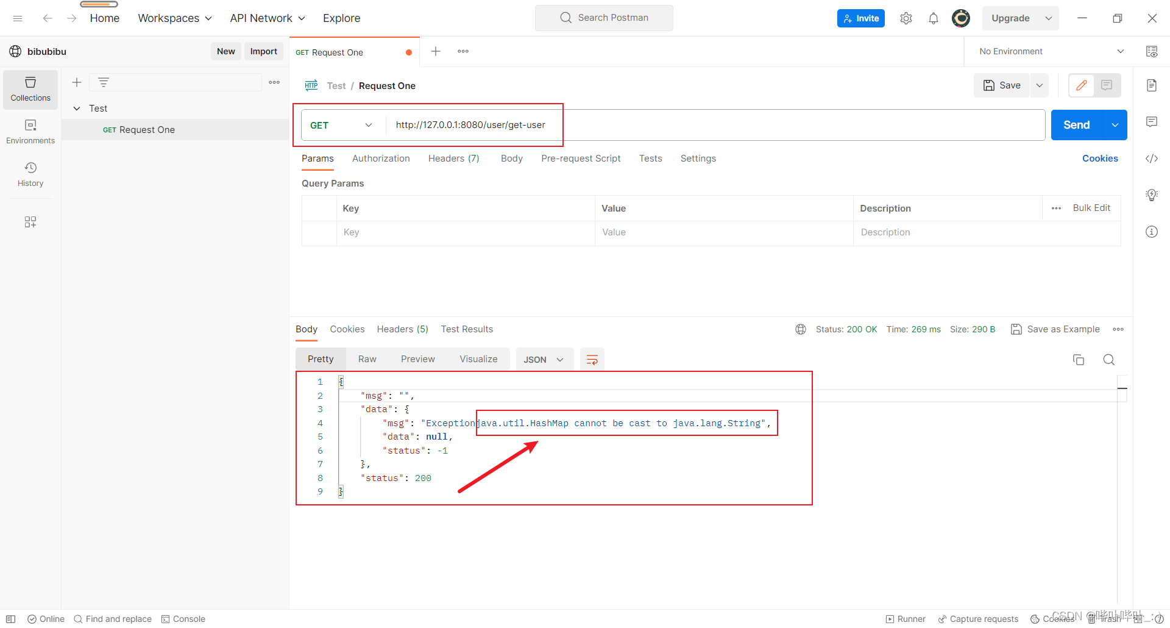Select Request One in the collection tree
Viewport: 1170px width, 628px height.
click(x=175, y=130)
